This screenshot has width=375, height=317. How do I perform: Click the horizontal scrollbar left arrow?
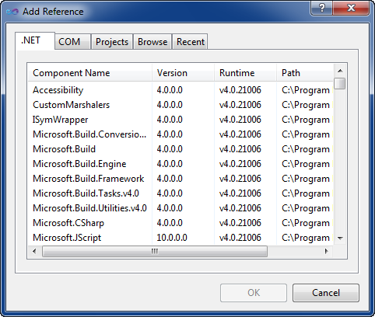[34, 251]
